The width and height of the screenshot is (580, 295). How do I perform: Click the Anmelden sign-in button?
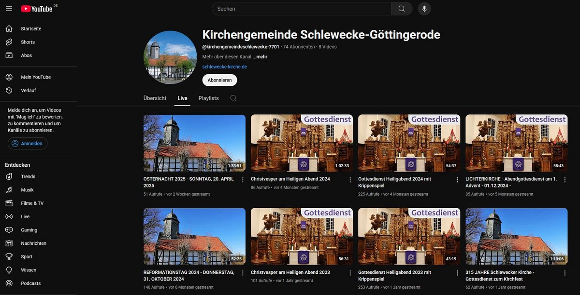pyautogui.click(x=28, y=144)
